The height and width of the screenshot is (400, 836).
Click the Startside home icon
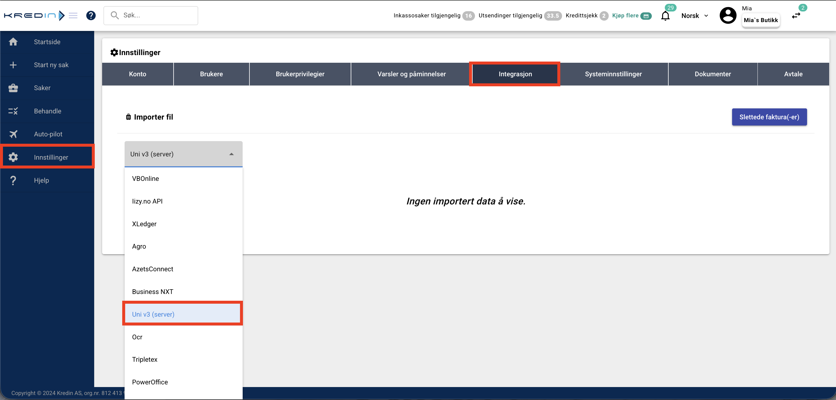click(13, 42)
